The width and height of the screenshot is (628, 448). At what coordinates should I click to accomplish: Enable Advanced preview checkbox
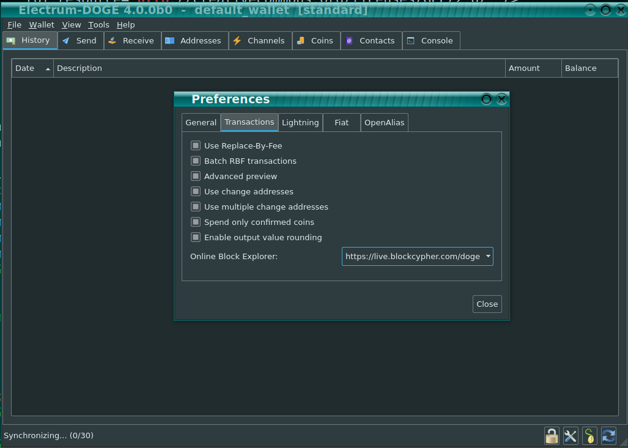click(x=196, y=176)
